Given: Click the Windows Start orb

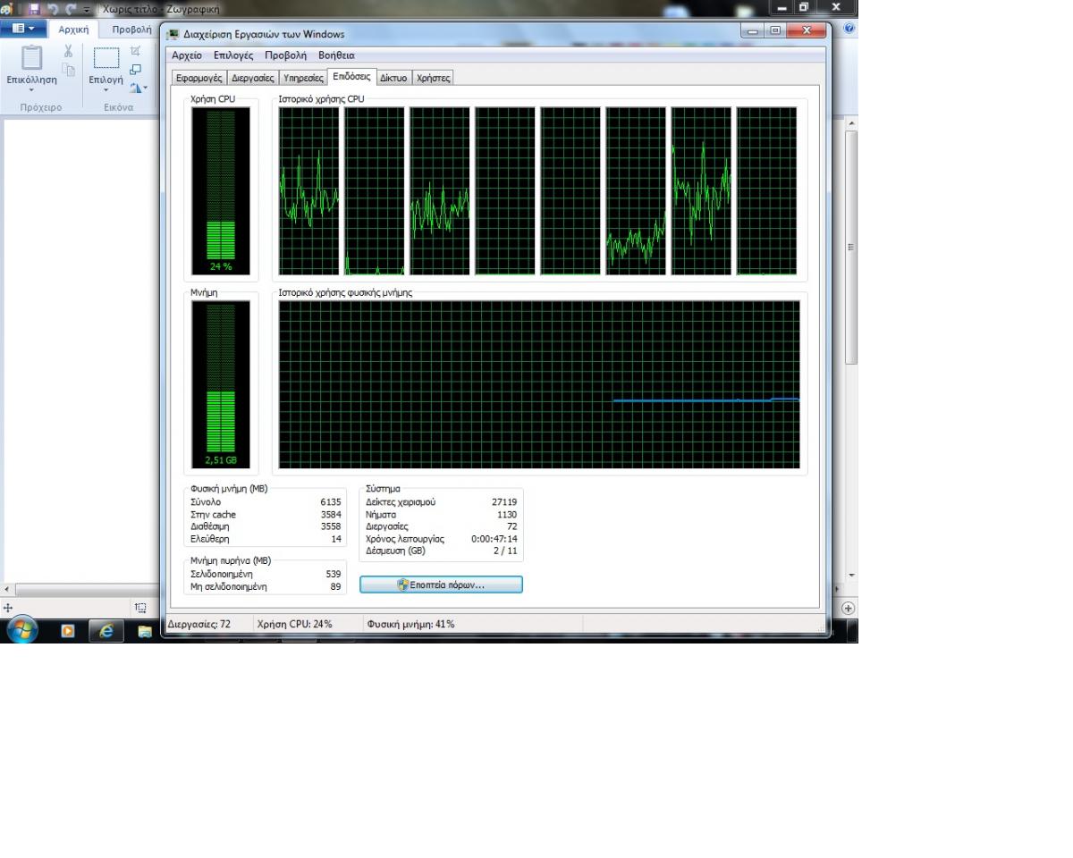Looking at the screenshot, I should [22, 630].
